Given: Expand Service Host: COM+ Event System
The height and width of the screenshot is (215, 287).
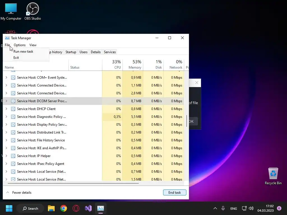Looking at the screenshot, I should click(x=6, y=78).
